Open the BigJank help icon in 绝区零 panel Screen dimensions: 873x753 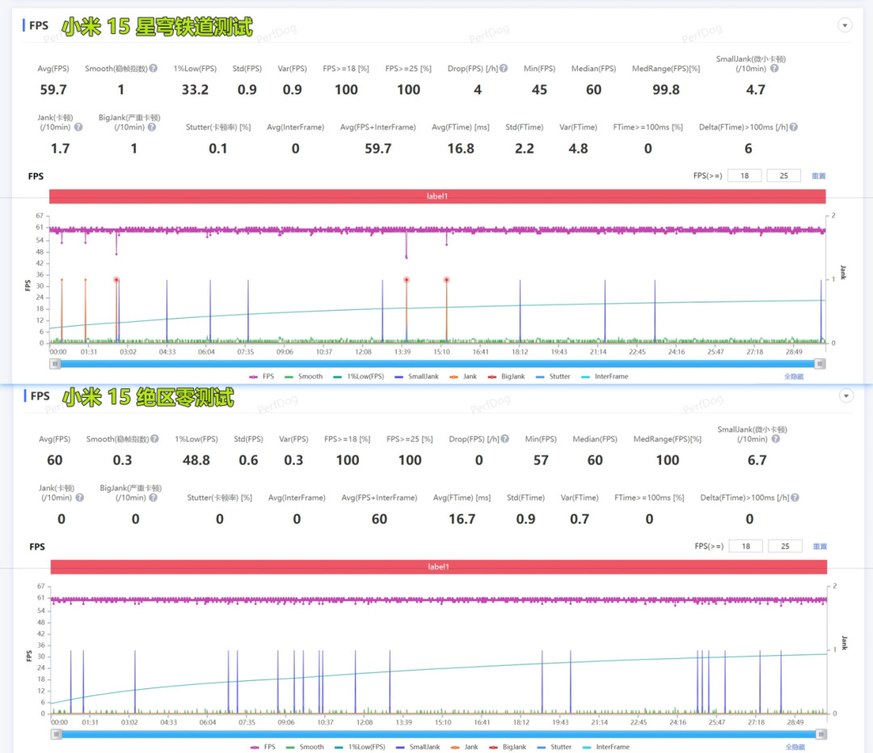point(153,497)
